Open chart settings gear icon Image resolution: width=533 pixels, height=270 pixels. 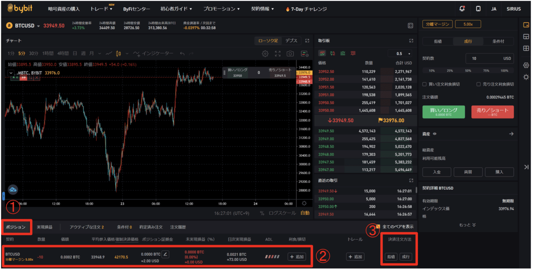265,53
